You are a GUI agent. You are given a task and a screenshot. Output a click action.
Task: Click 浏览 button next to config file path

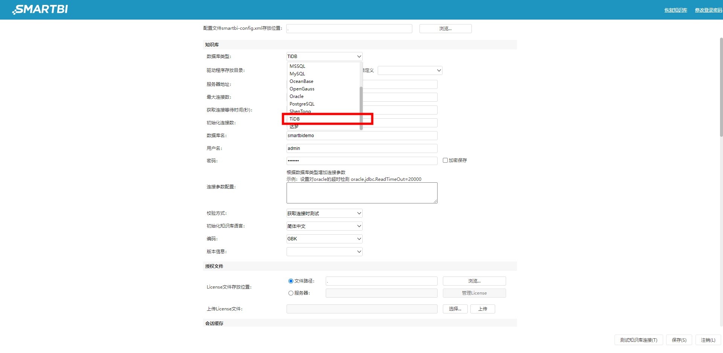[x=445, y=29]
